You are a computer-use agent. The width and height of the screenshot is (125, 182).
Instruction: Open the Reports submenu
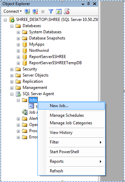pyautogui.click(x=71, y=161)
